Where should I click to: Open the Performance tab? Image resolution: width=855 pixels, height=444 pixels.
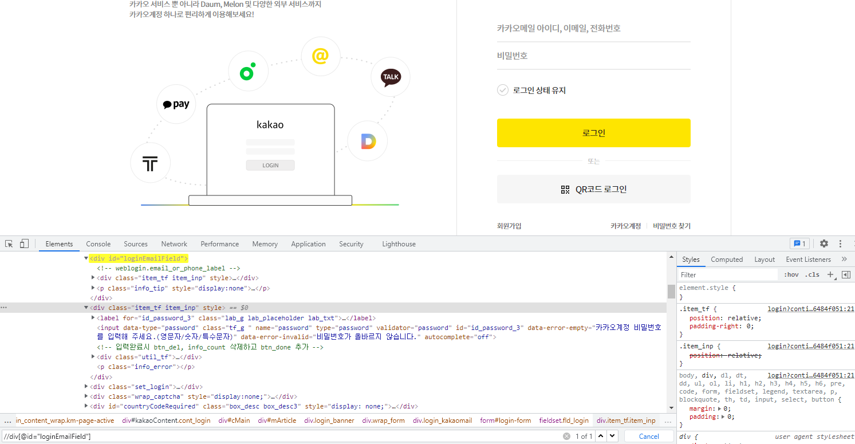[220, 243]
